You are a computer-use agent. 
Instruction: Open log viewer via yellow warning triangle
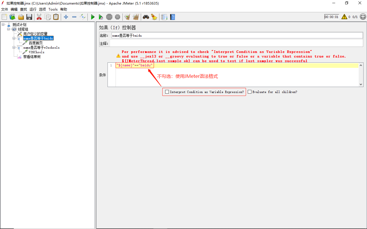(x=344, y=17)
